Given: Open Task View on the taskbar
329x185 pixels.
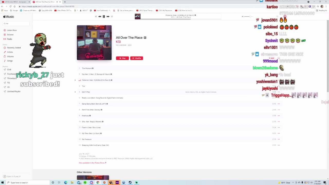Looking at the screenshot, I should [59, 183].
